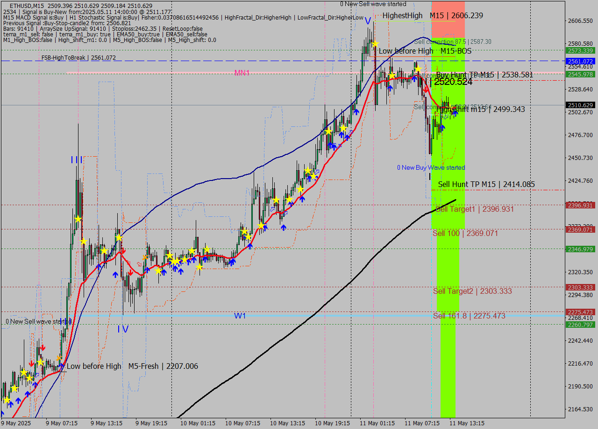Click the W1 cyan horizontal line label
598x429 pixels.
239,316
